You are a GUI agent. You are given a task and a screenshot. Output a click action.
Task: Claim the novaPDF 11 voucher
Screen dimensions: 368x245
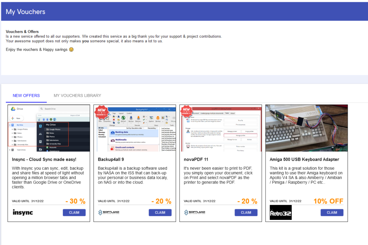click(x=246, y=212)
